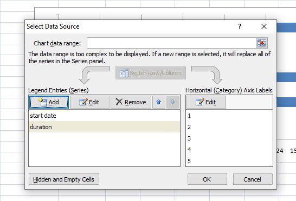
Task: Close the Select Data Source dialog
Action: coord(264,26)
